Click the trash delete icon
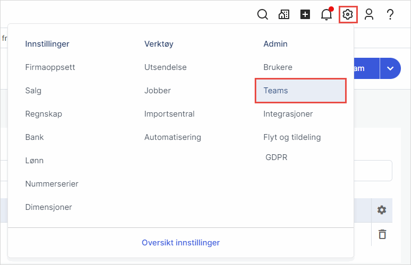 381,234
